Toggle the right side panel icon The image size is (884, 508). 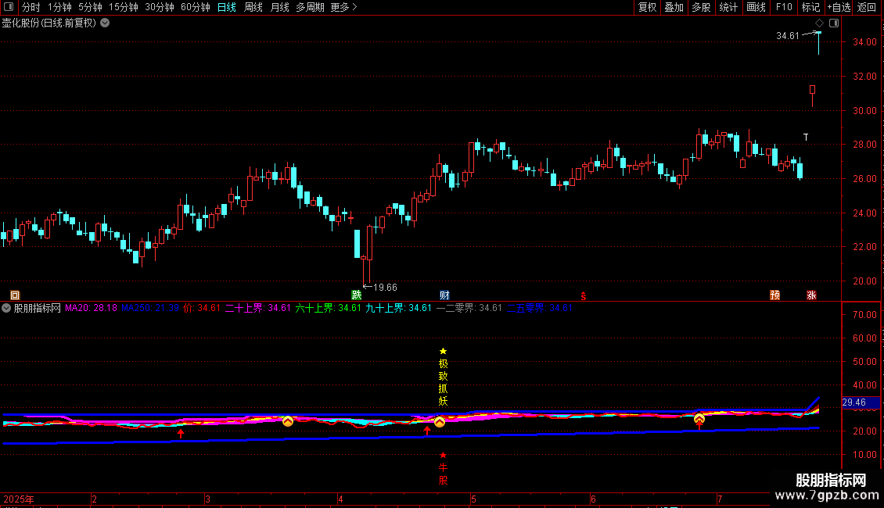(x=834, y=23)
